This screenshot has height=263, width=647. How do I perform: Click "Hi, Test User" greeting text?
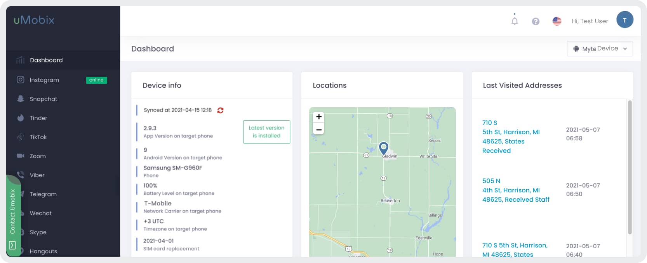tap(590, 21)
